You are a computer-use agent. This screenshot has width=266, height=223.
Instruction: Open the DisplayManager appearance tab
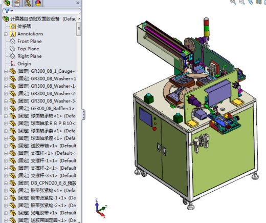pos(38,3)
